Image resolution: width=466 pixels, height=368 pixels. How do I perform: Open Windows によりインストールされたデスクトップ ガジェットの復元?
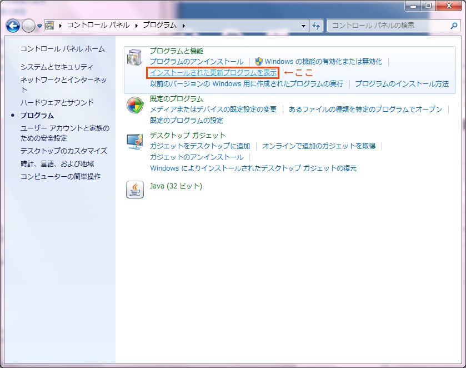253,168
